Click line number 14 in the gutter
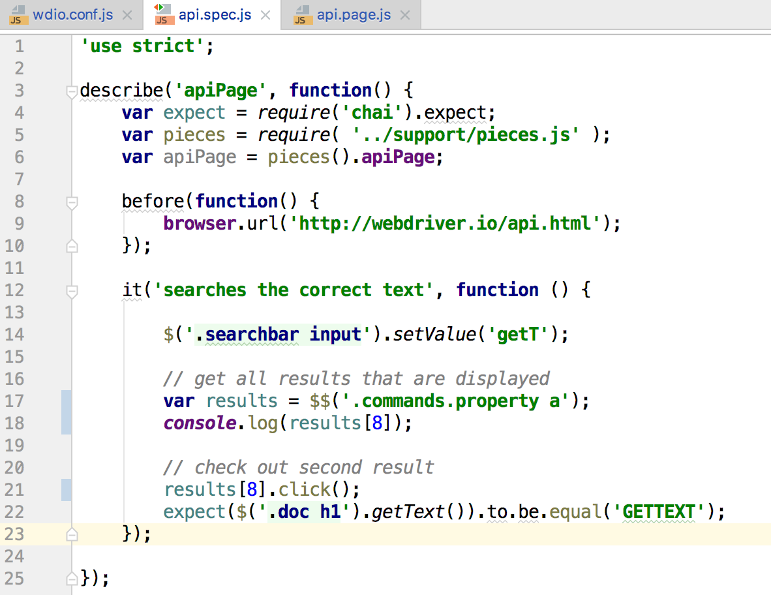The width and height of the screenshot is (771, 595). tap(14, 335)
